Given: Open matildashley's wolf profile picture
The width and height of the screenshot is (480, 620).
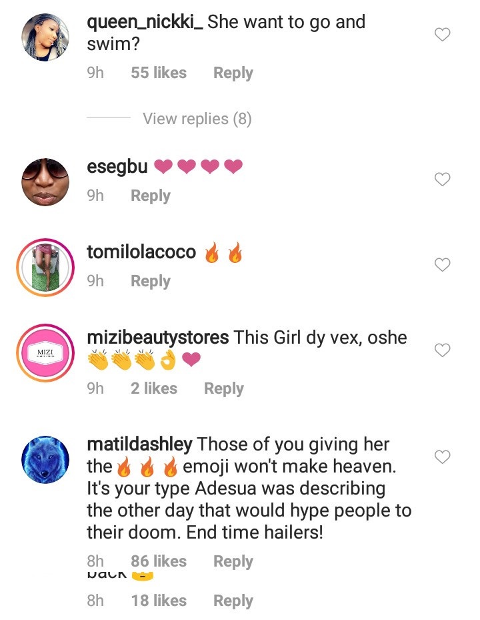Looking at the screenshot, I should pyautogui.click(x=45, y=459).
